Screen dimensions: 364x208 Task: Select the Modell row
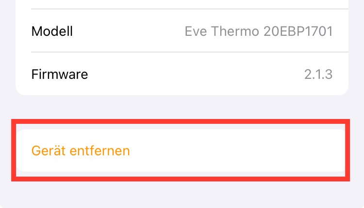[182, 32]
